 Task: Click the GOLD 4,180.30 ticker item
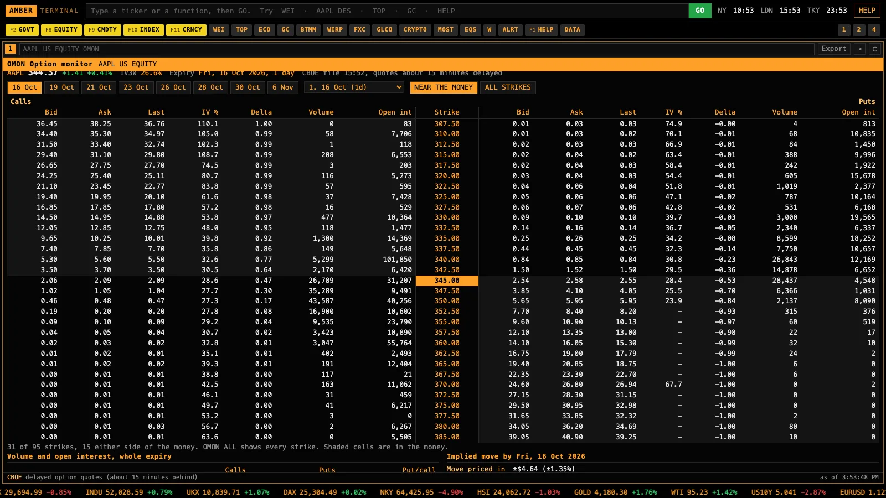point(615,492)
